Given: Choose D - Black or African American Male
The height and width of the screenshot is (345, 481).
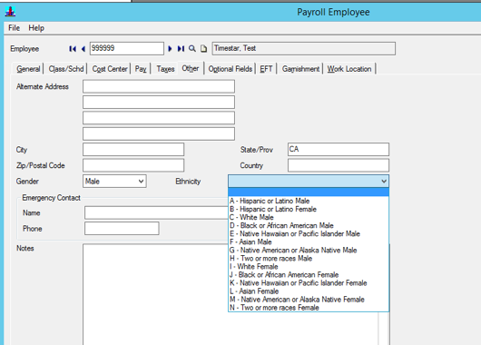Looking at the screenshot, I should click(309, 225).
